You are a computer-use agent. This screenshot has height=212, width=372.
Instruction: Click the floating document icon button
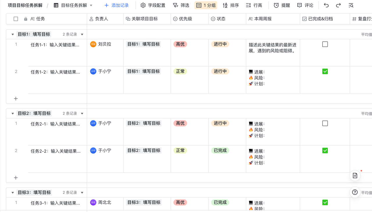pyautogui.click(x=355, y=175)
